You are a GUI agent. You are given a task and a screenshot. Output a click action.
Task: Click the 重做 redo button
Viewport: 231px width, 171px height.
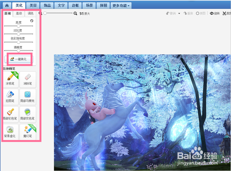point(188,14)
